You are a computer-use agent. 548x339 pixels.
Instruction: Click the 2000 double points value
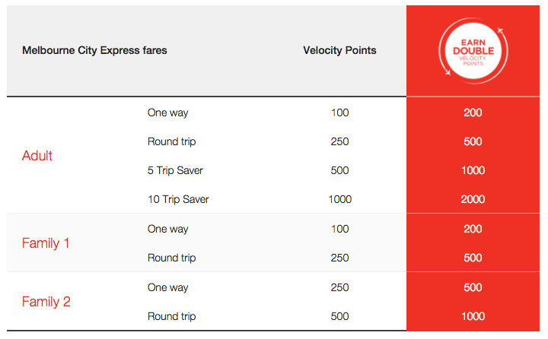point(473,199)
